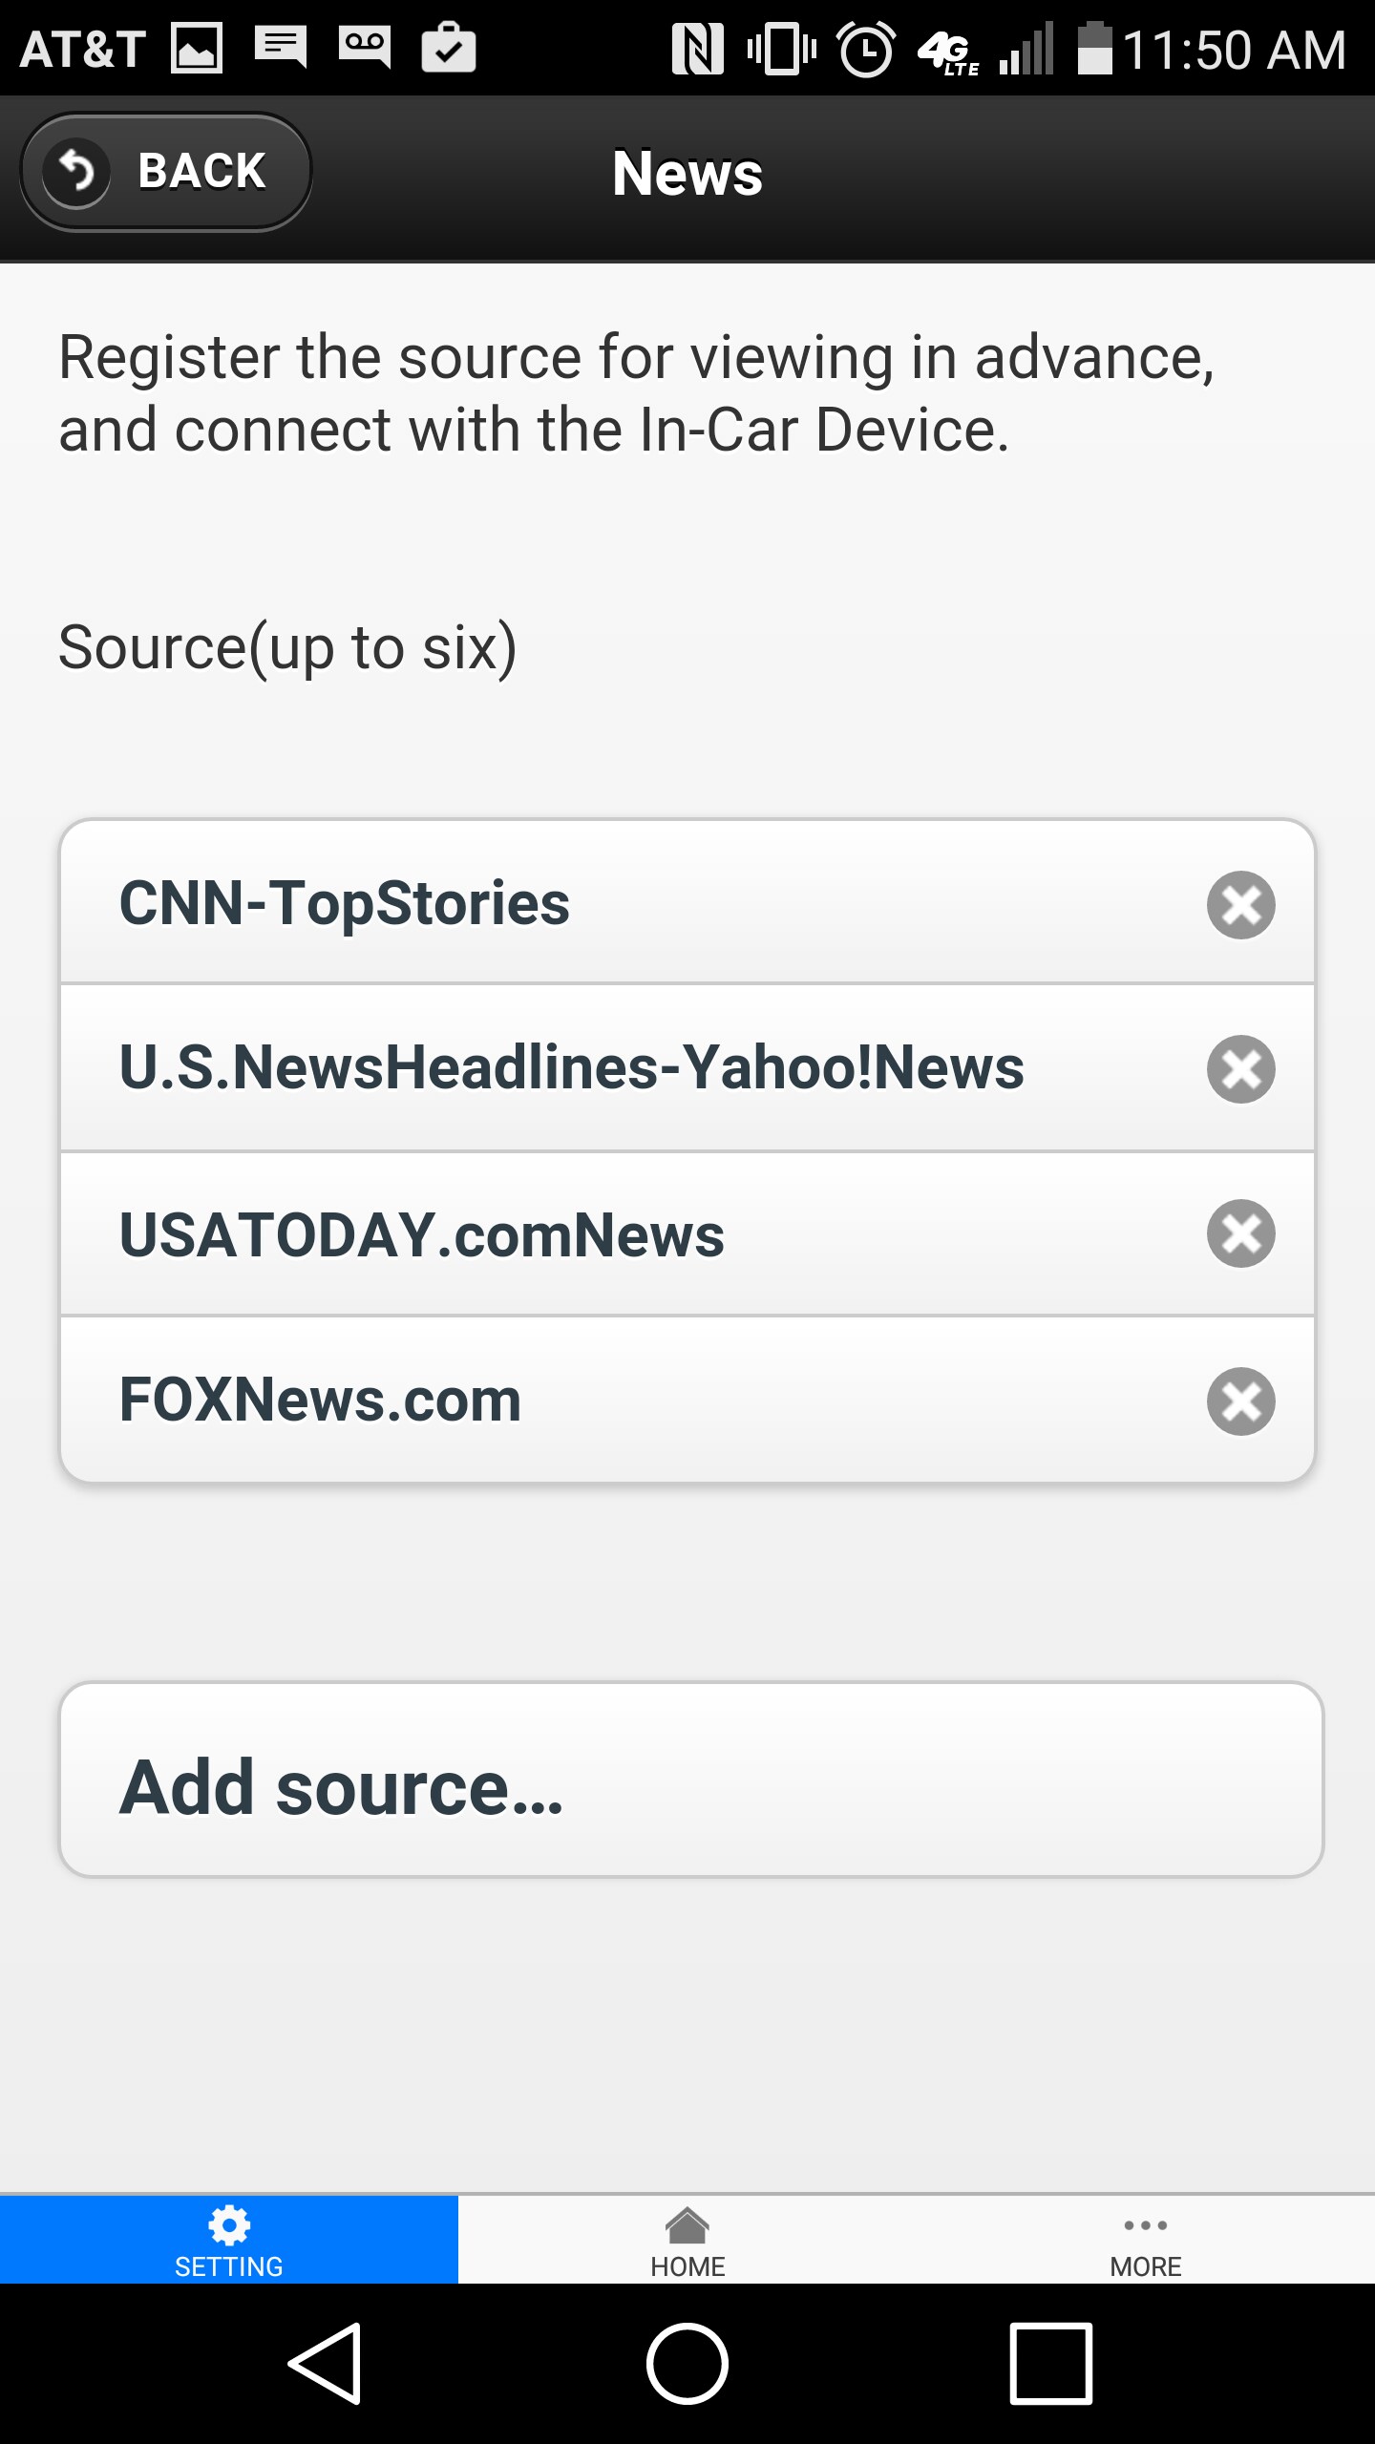The height and width of the screenshot is (2444, 1375).
Task: Remove USATODAY.comNews from the sources
Action: (x=1240, y=1233)
